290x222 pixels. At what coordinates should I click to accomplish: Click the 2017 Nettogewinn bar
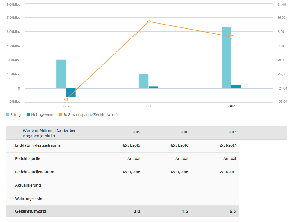click(x=236, y=87)
